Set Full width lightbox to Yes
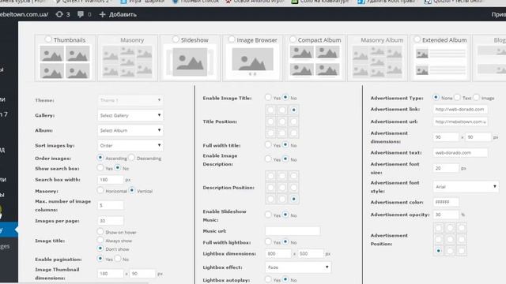Image resolution: width=506 pixels, height=284 pixels. click(x=268, y=241)
